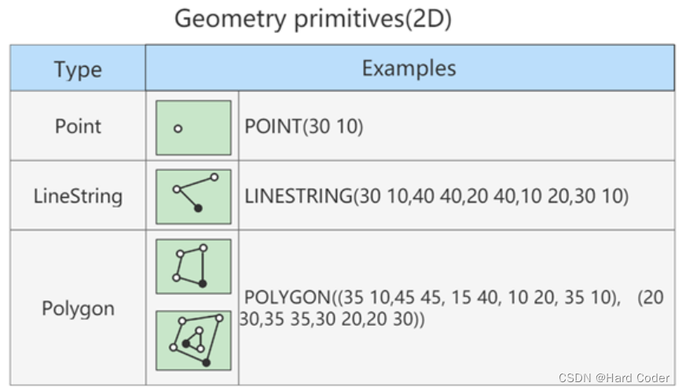Click the black outer vertex of holed polygon
The image size is (682, 390).
[207, 363]
